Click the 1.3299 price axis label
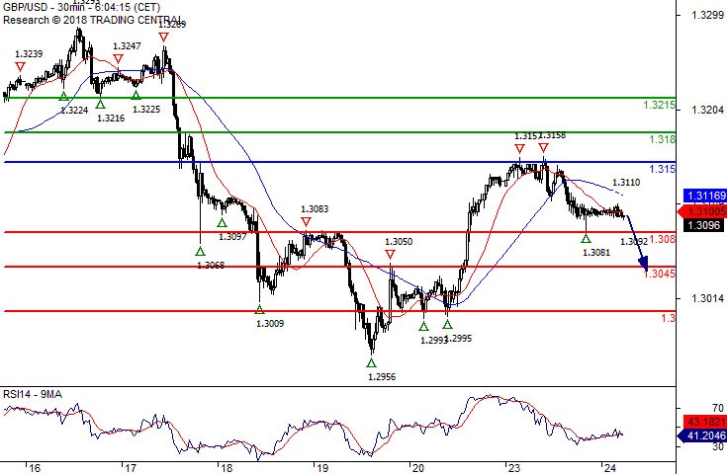Image resolution: width=727 pixels, height=474 pixels. [707, 15]
